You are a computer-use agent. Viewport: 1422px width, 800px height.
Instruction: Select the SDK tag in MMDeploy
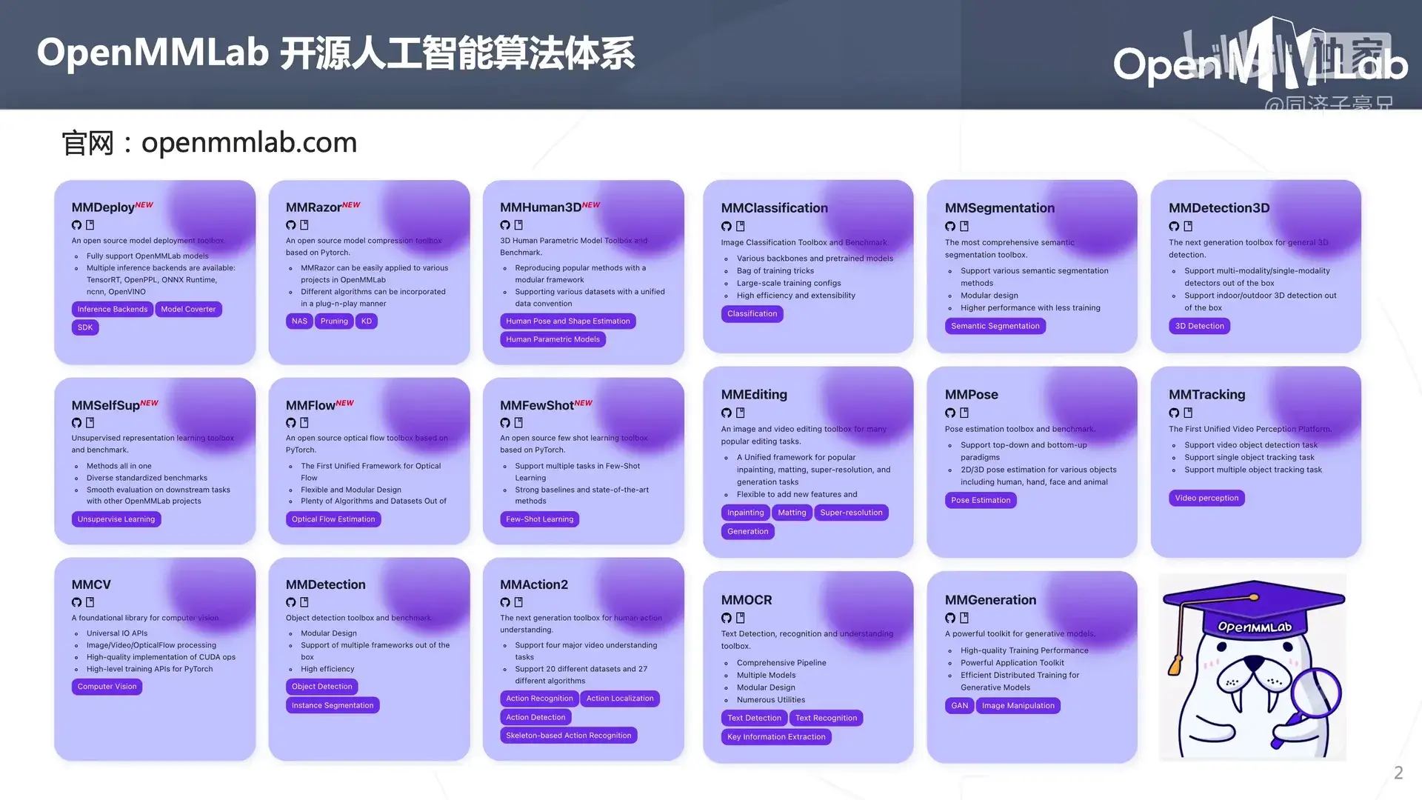point(85,327)
